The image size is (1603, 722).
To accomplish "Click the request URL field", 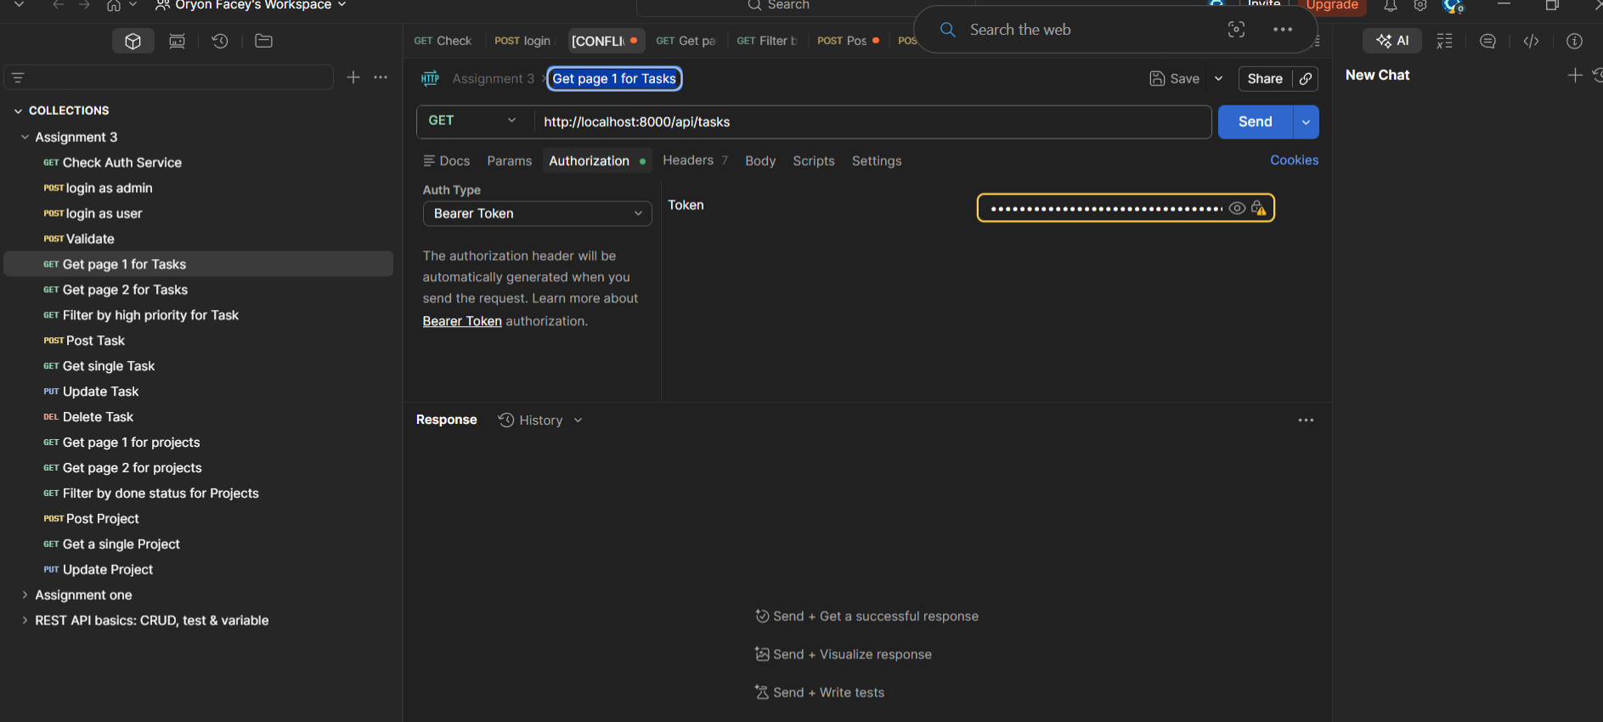I will pyautogui.click(x=872, y=122).
